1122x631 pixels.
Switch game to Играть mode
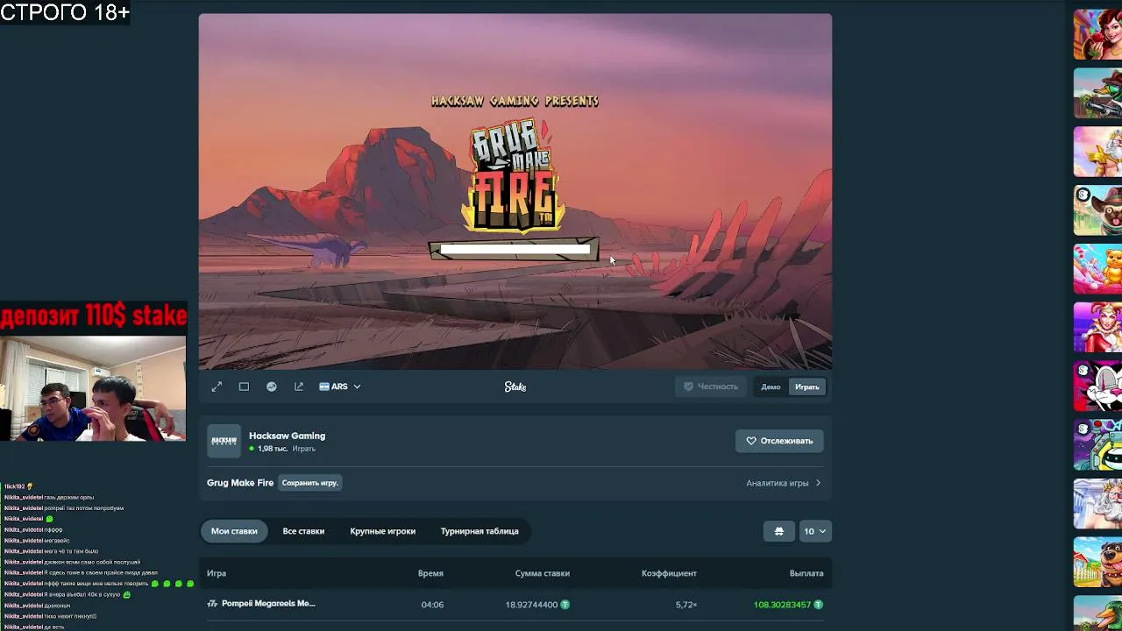coord(807,386)
